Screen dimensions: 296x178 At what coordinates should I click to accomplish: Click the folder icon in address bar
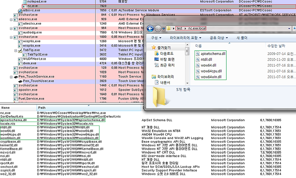pos(169,28)
